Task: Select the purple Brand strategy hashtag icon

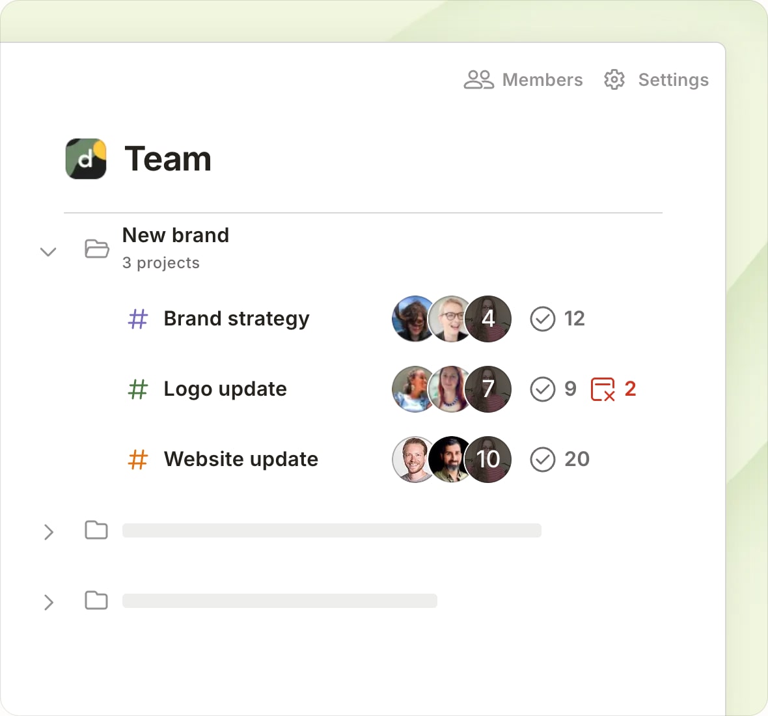Action: tap(137, 319)
